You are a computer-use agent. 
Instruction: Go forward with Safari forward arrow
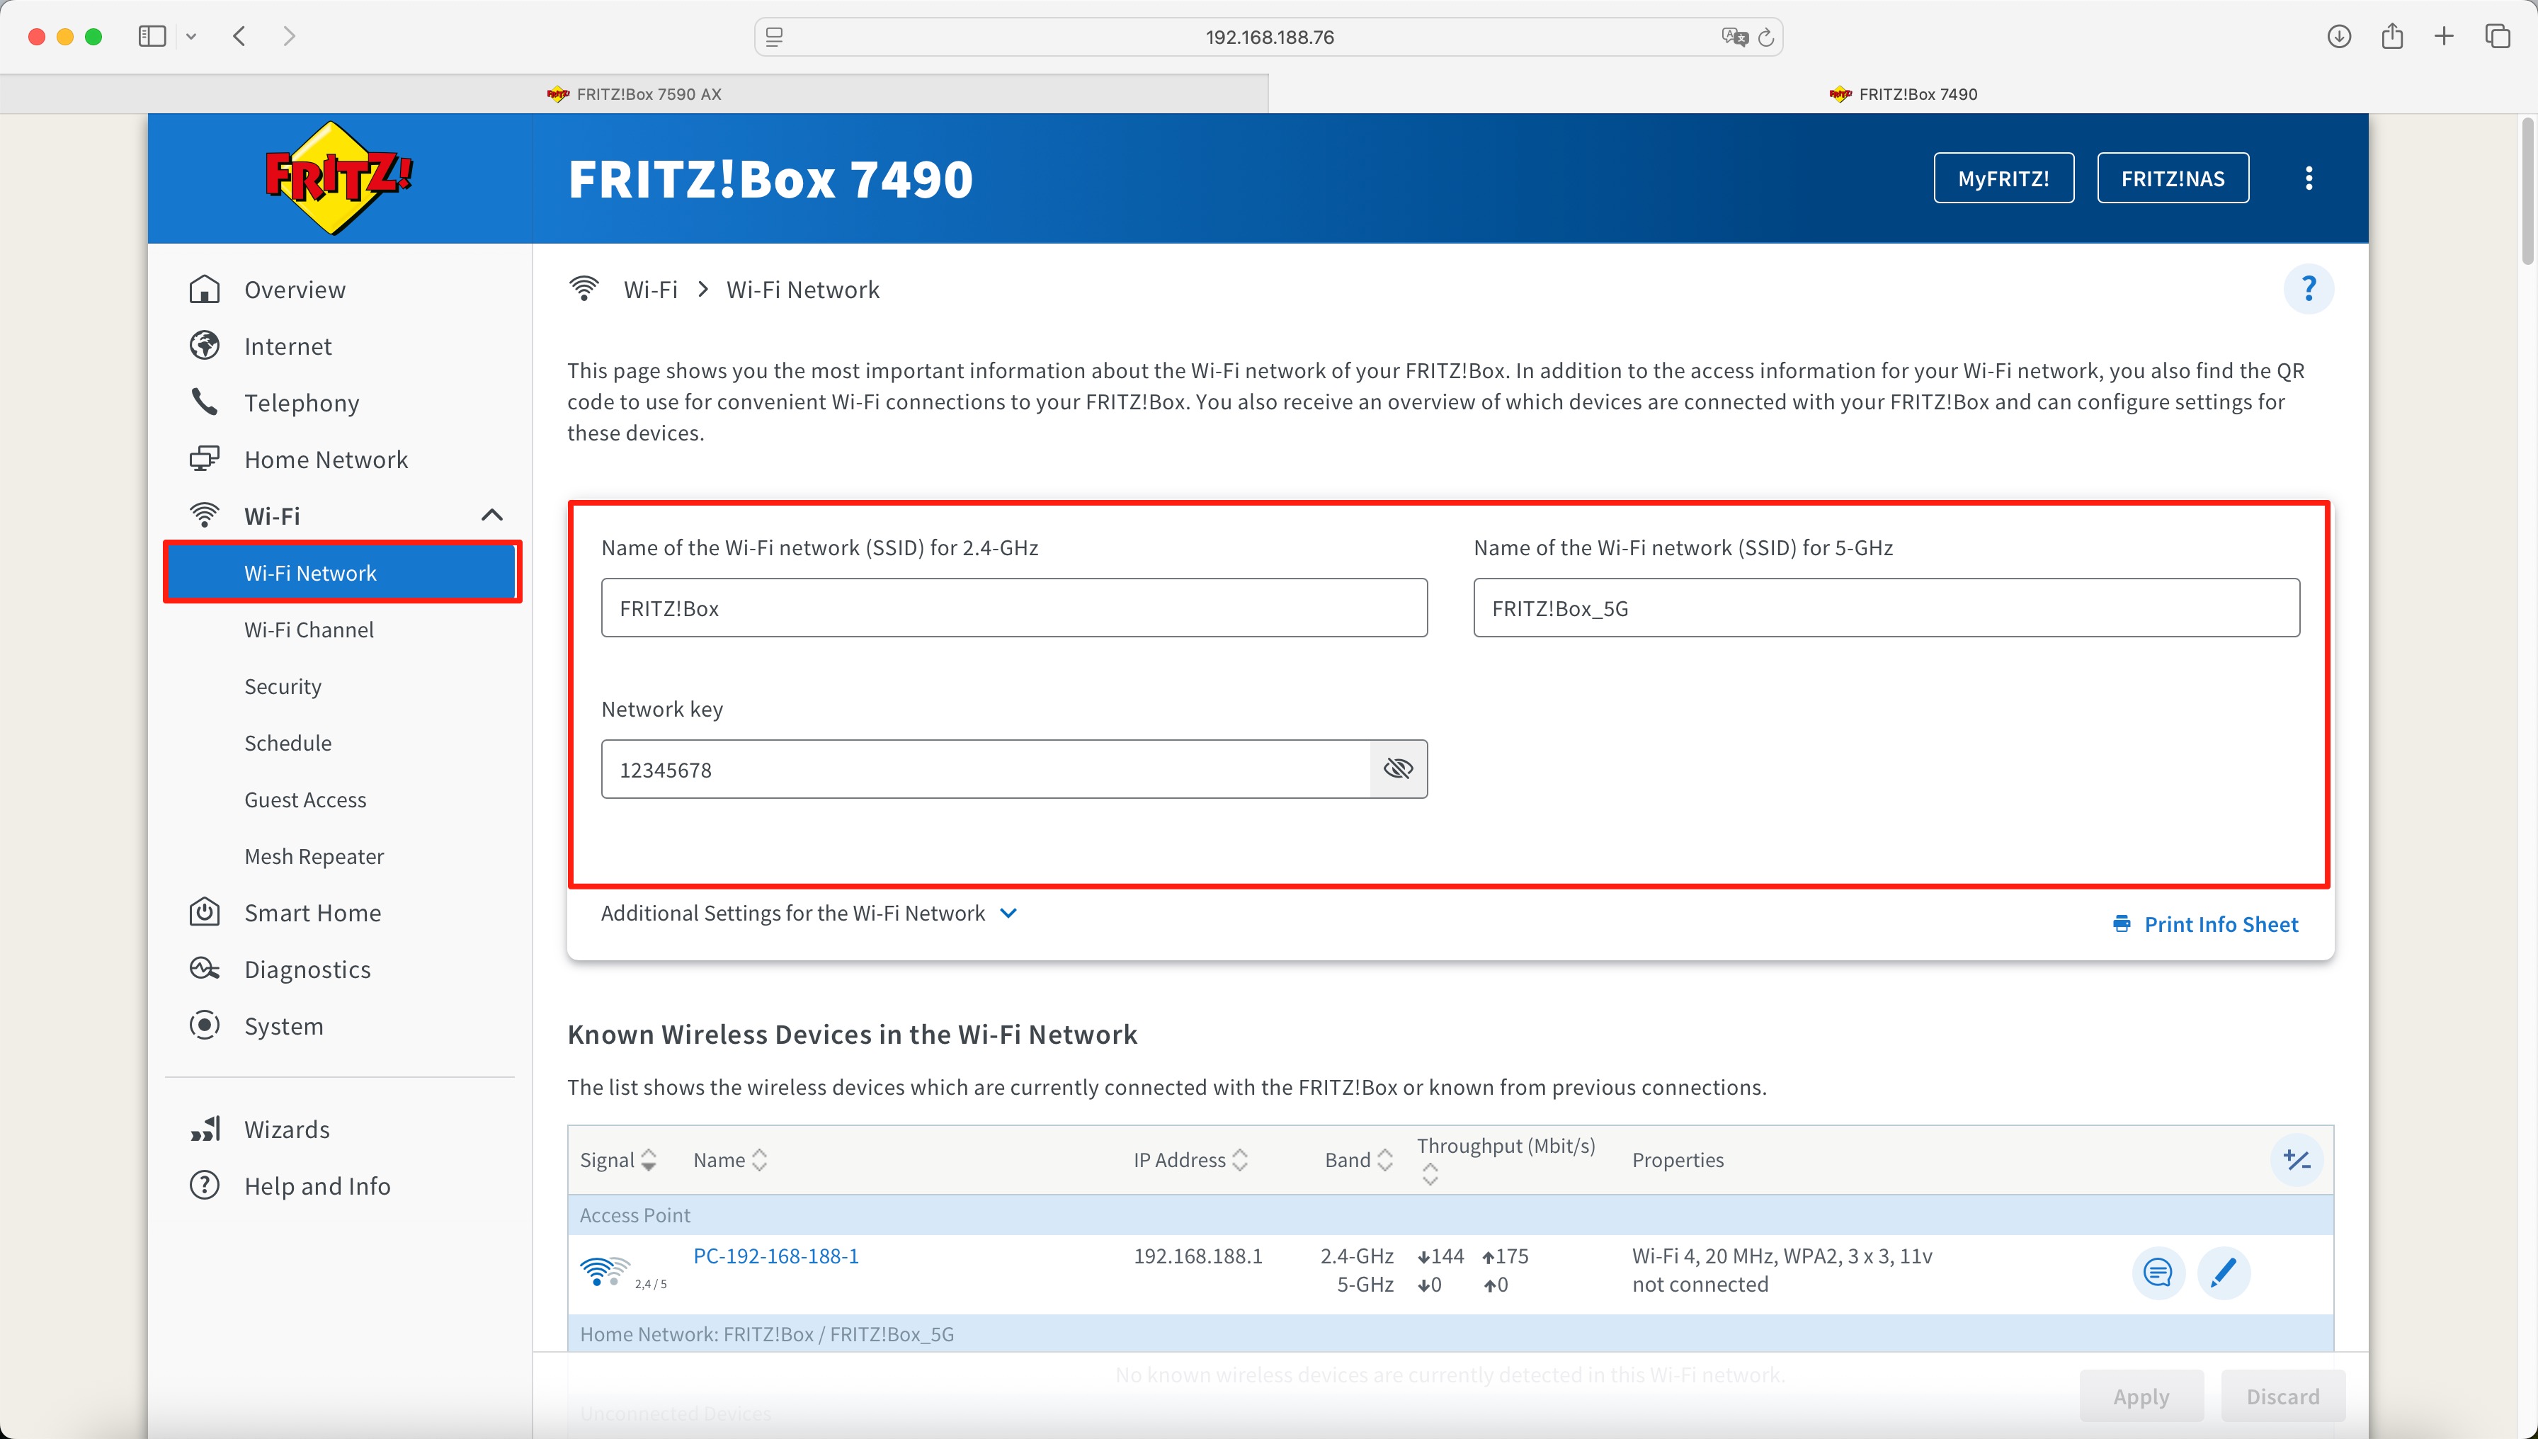pos(289,37)
